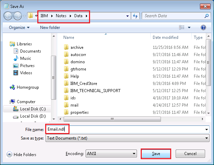Click the properties folder icon
Screen dimensions: 214x165
[x=66, y=112]
